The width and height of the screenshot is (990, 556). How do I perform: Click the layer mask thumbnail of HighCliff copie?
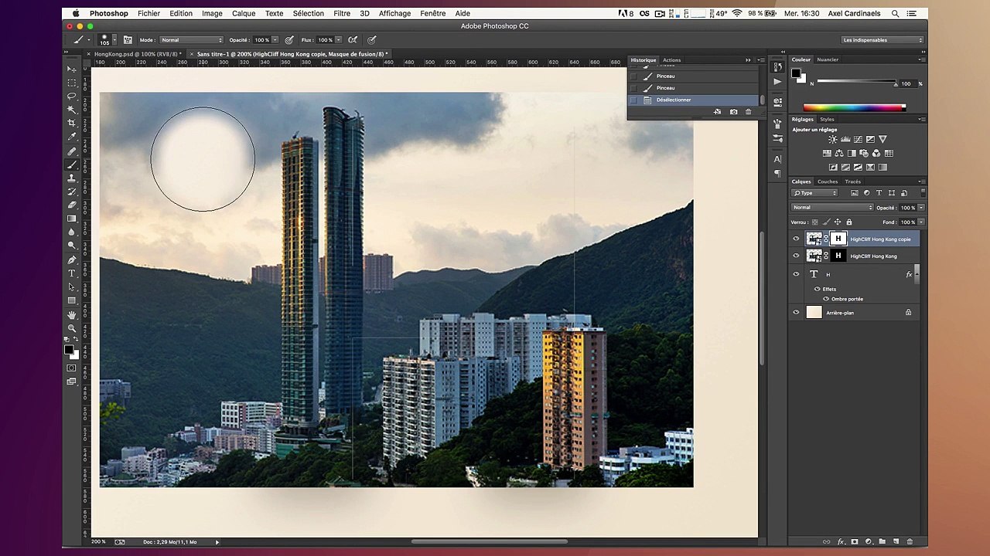pyautogui.click(x=838, y=239)
